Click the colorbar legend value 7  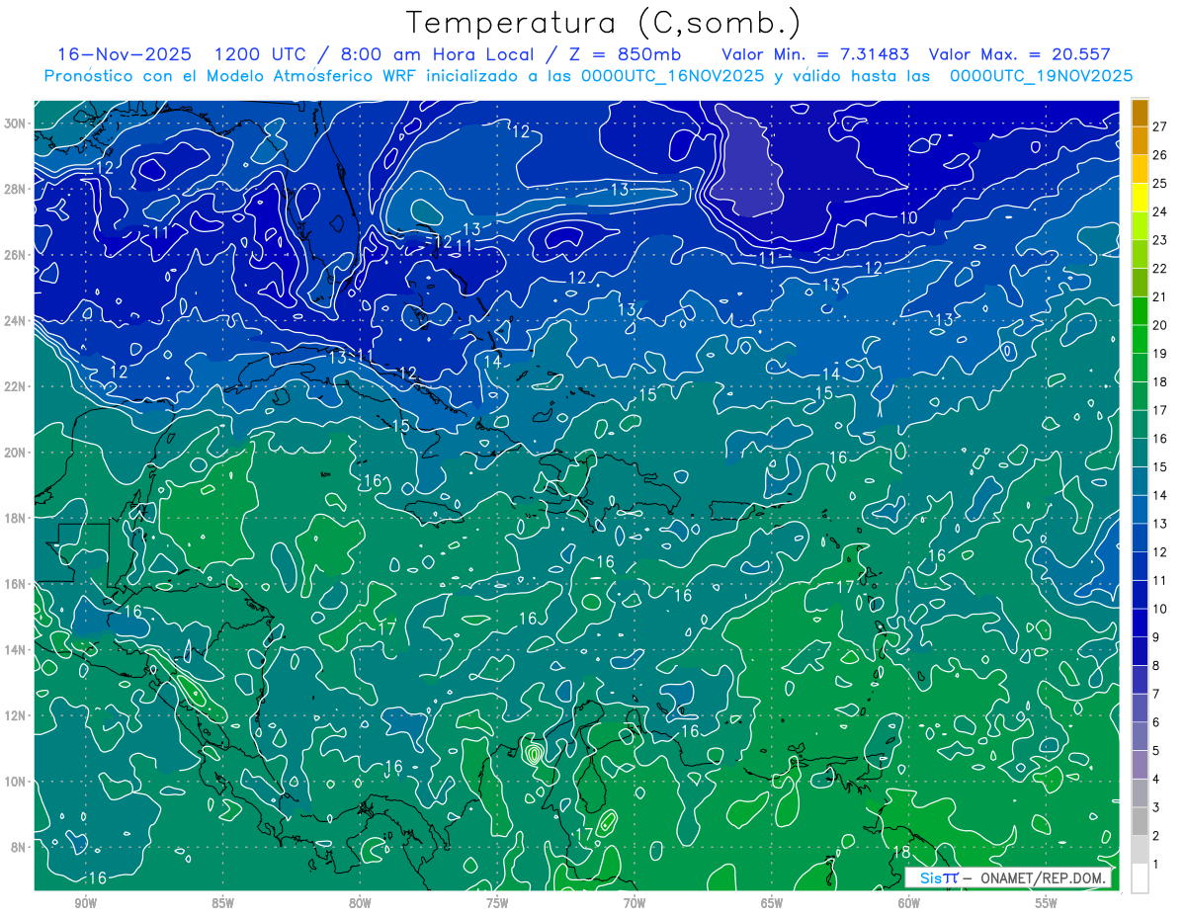tap(1155, 694)
